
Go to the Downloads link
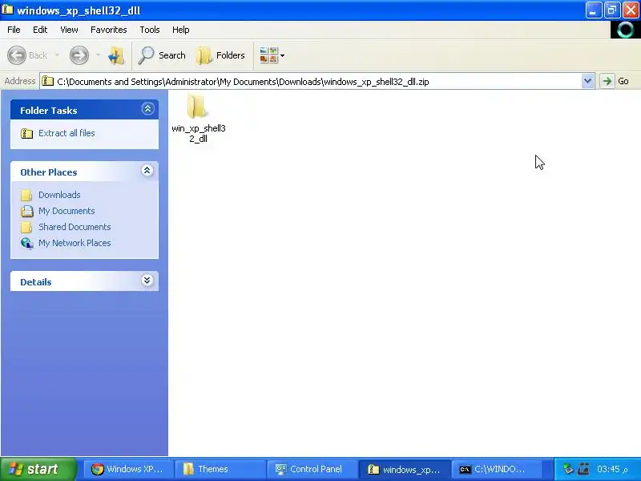[59, 195]
